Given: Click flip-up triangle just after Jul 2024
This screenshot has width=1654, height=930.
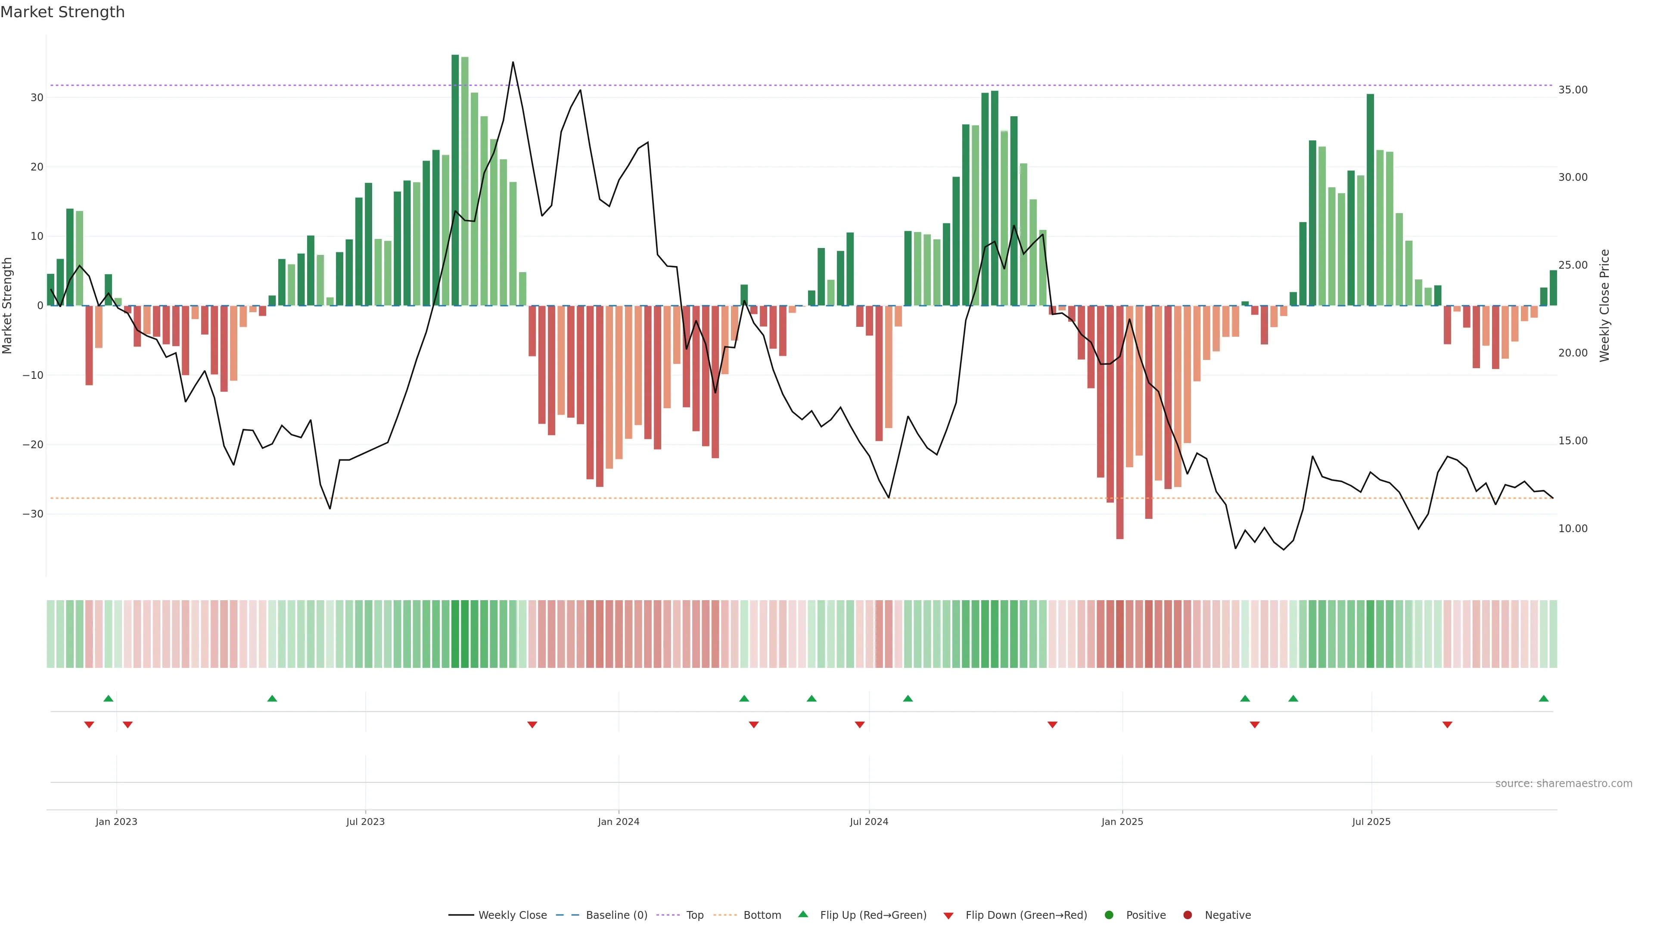Looking at the screenshot, I should pyautogui.click(x=908, y=698).
